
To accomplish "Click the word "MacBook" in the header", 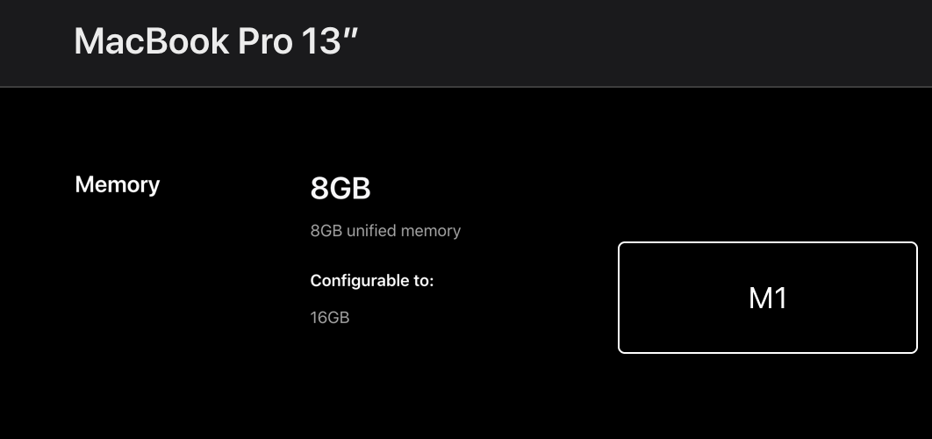I will 152,41.
